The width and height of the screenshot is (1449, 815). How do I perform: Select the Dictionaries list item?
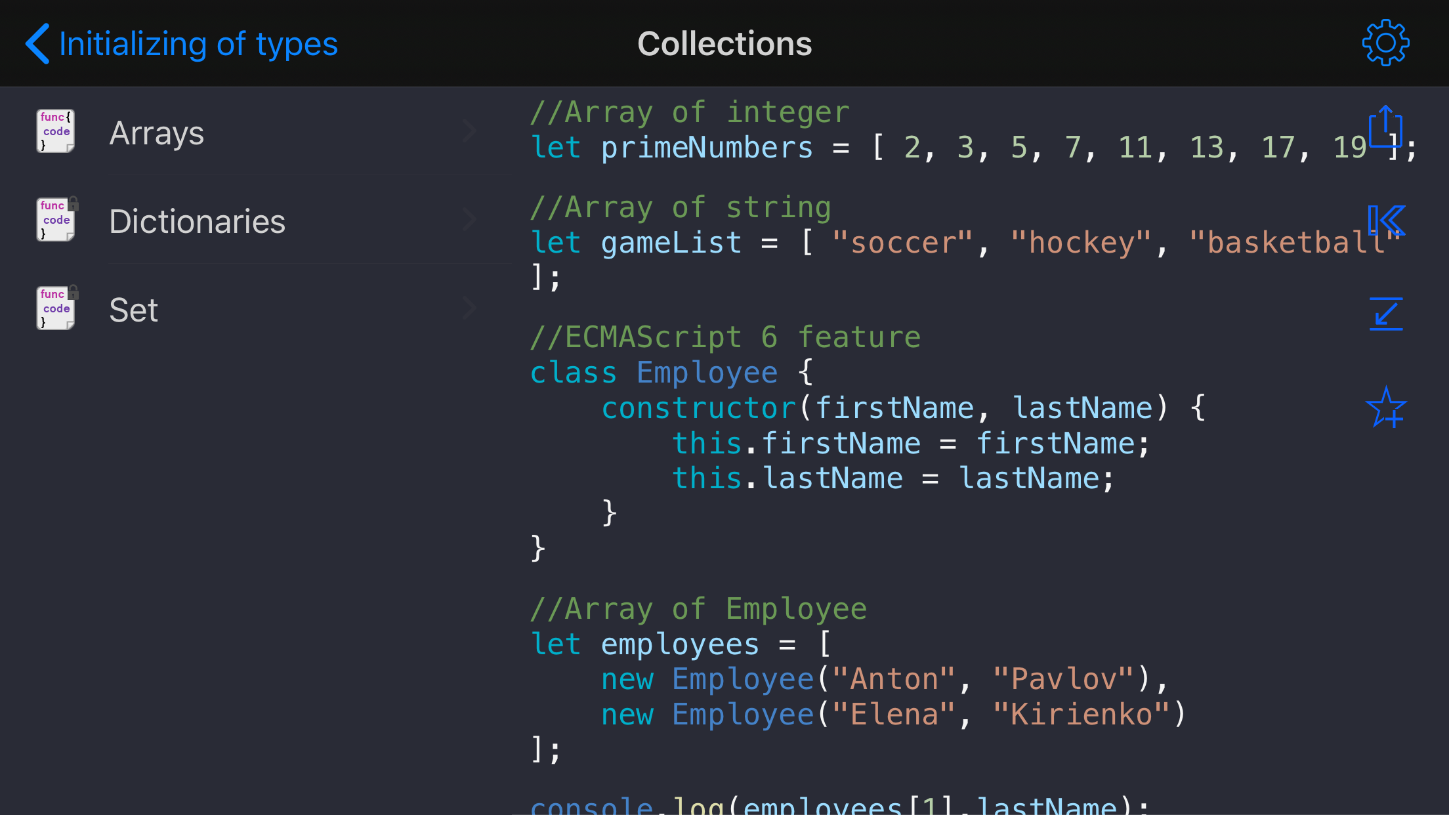click(x=197, y=222)
